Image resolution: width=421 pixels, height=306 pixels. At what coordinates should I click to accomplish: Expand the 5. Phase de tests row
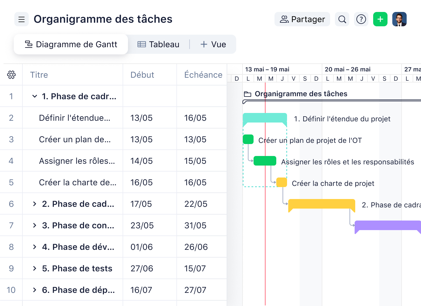35,268
